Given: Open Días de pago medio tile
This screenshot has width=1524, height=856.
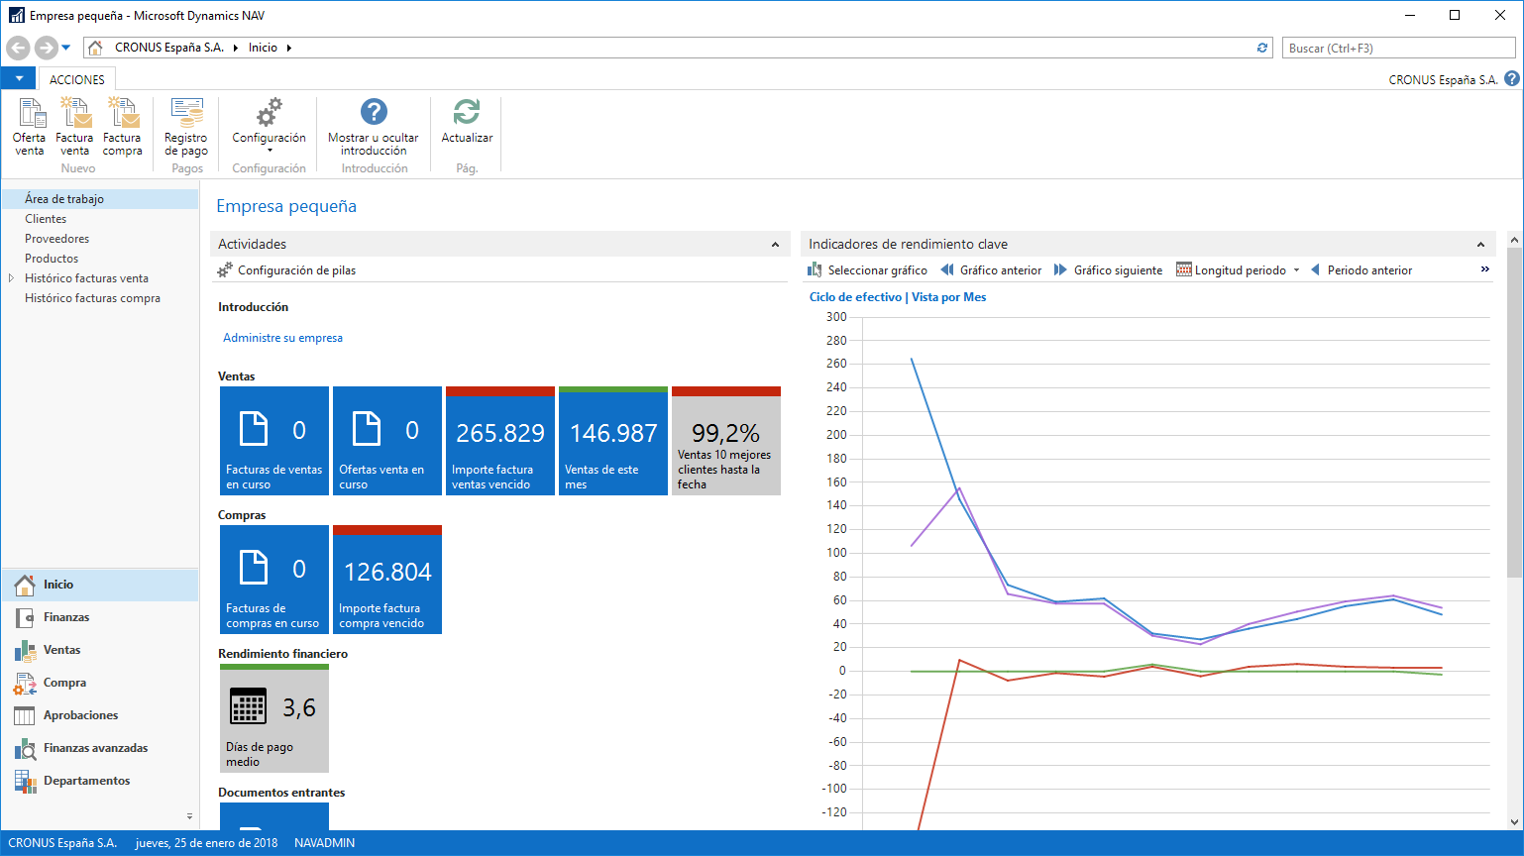Looking at the screenshot, I should pos(274,718).
